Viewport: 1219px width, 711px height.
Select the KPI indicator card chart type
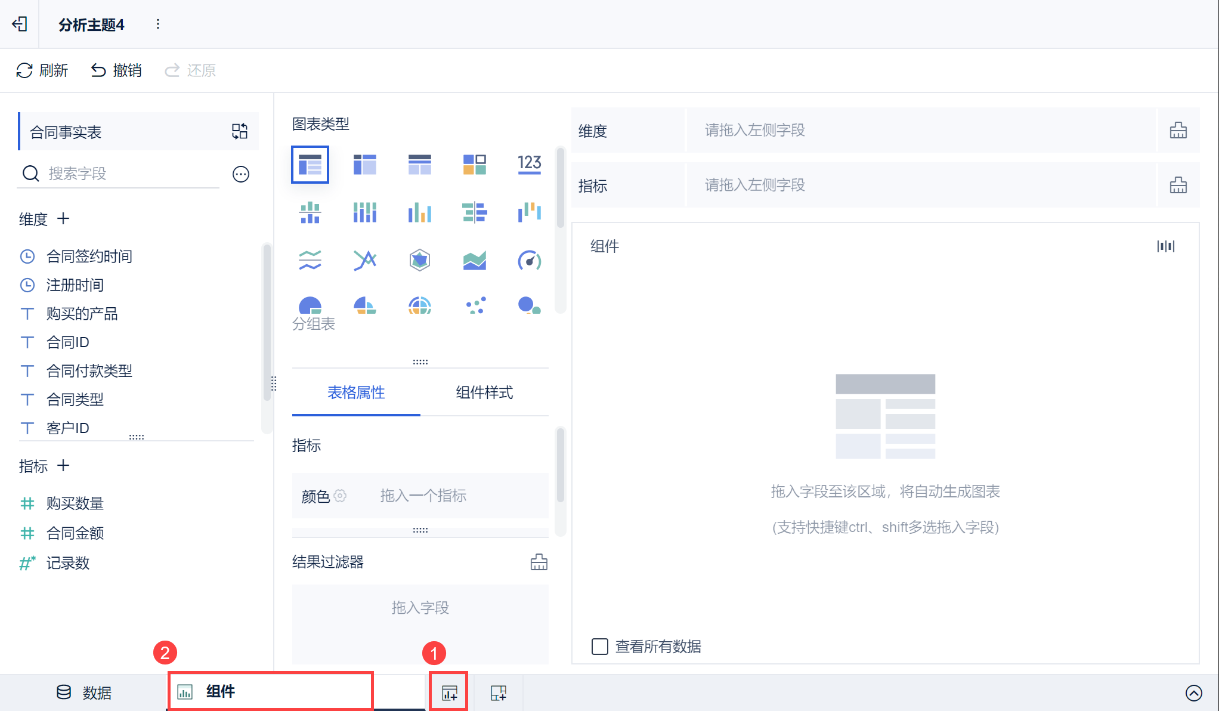(529, 163)
